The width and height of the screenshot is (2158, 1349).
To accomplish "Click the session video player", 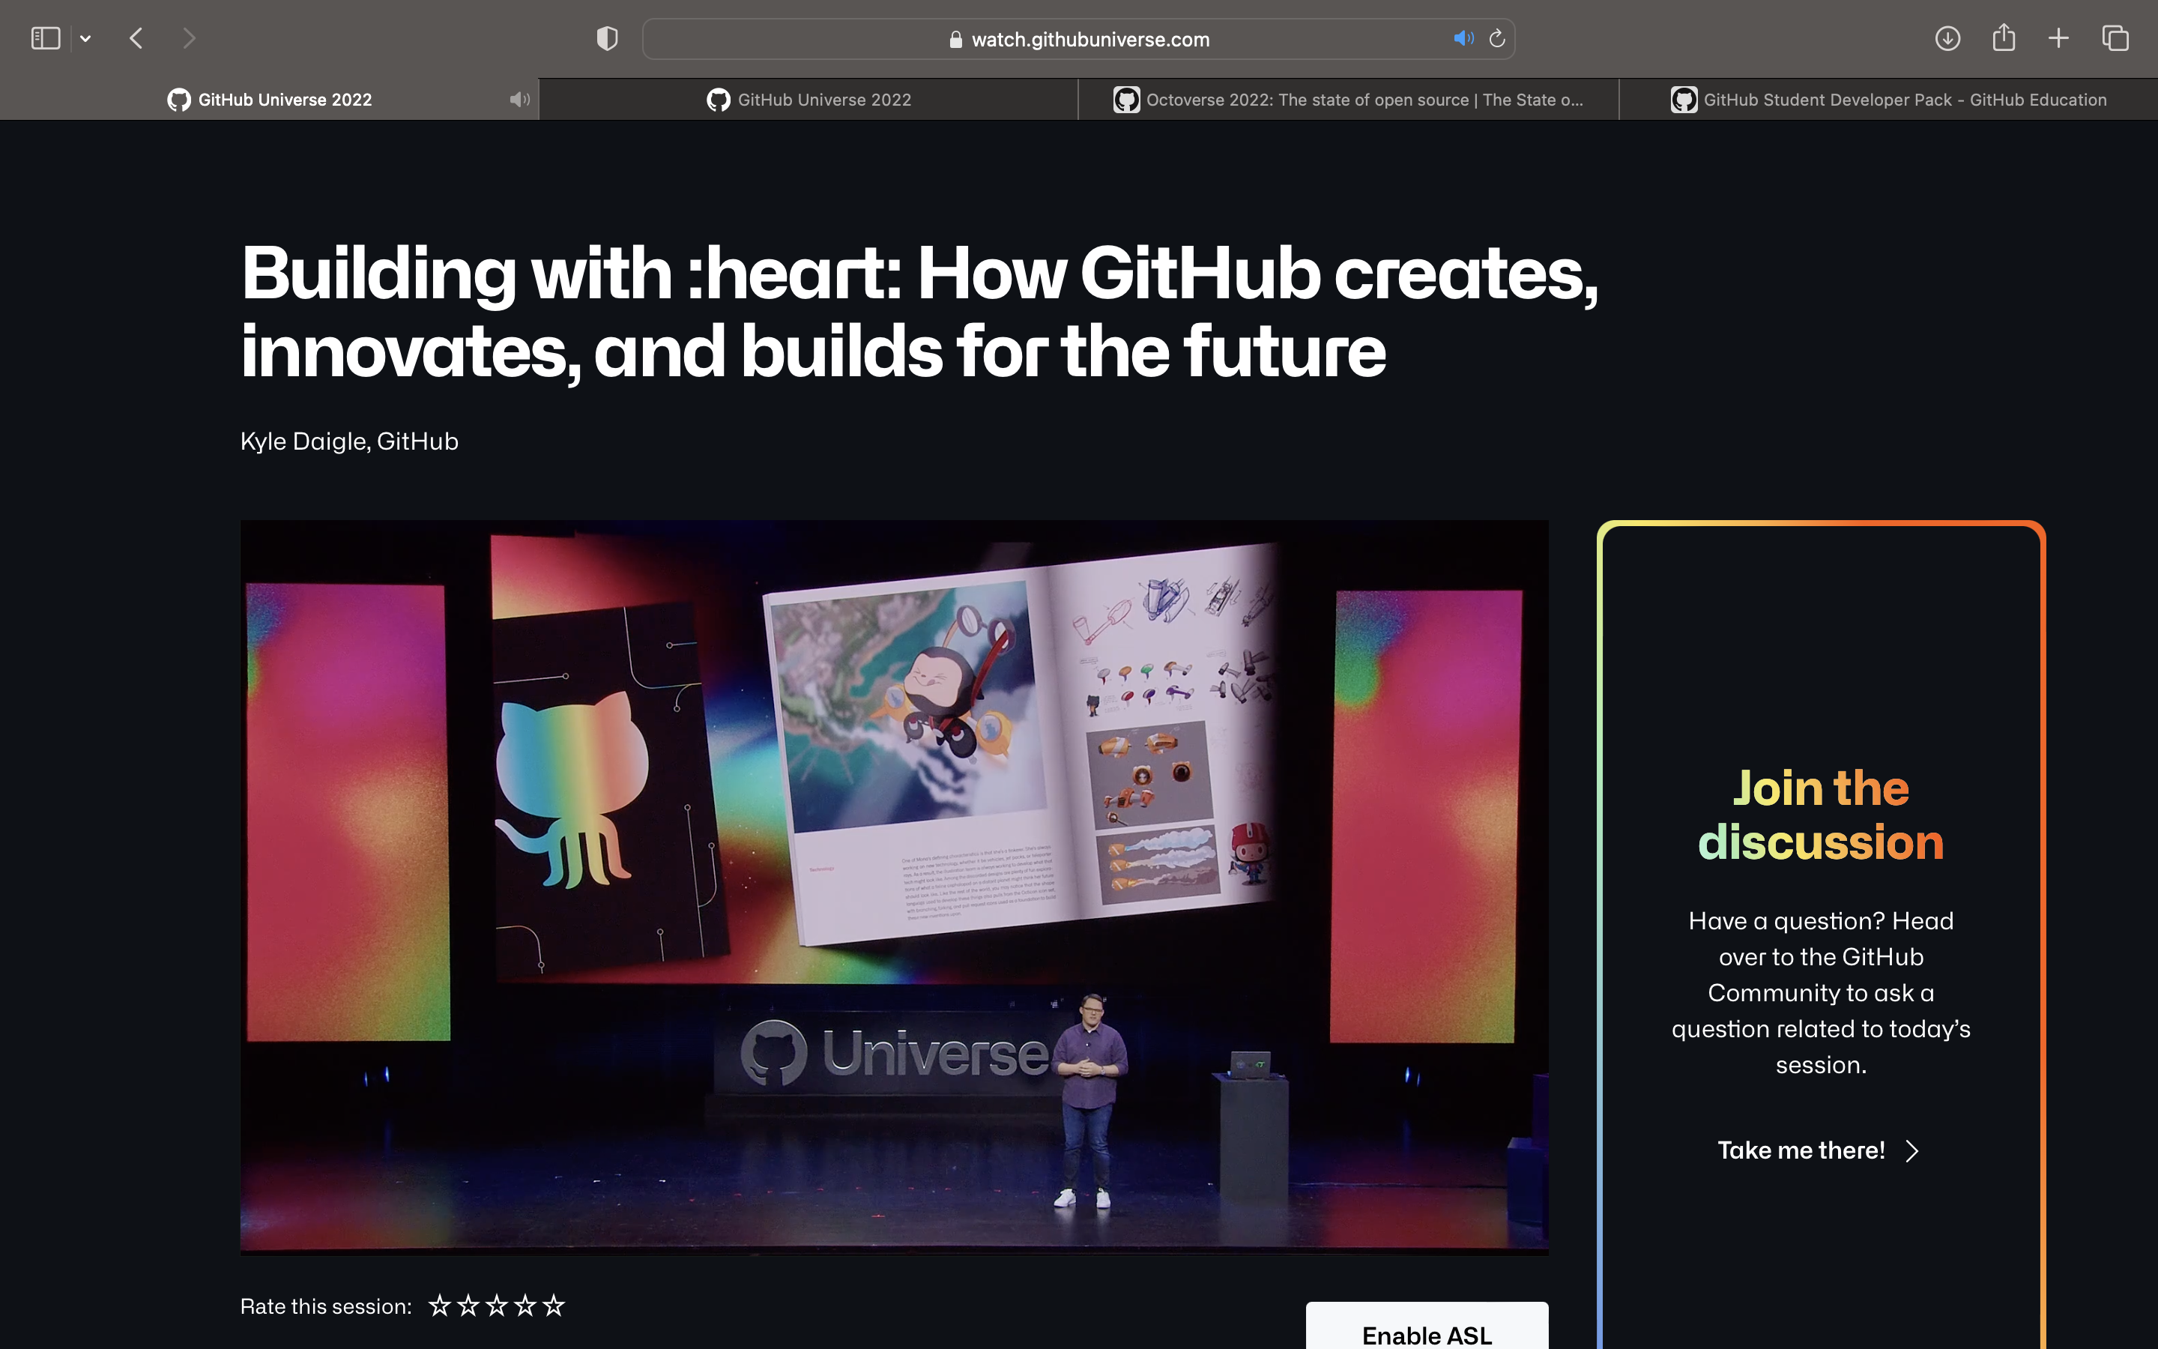I will pos(895,888).
